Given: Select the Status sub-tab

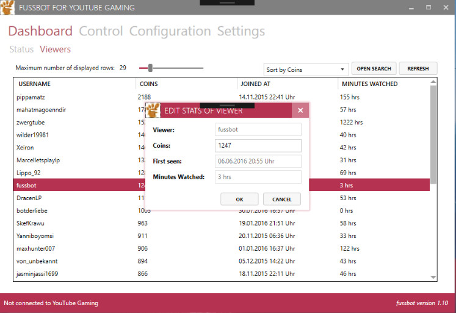Looking at the screenshot, I should [x=21, y=49].
